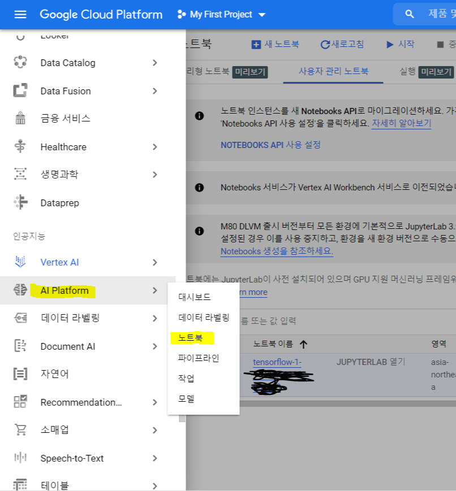Click the 자연어 sidebar label
This screenshot has width=456, height=491.
[54, 374]
